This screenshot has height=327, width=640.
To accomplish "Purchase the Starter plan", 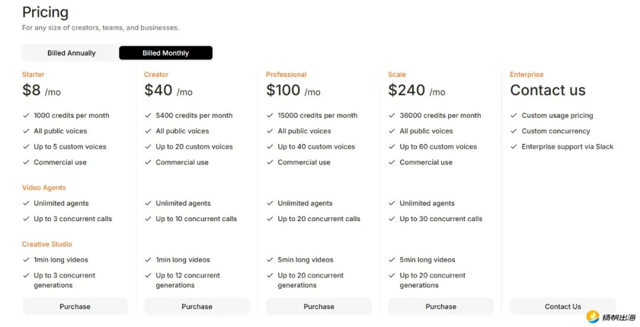I will coord(75,306).
